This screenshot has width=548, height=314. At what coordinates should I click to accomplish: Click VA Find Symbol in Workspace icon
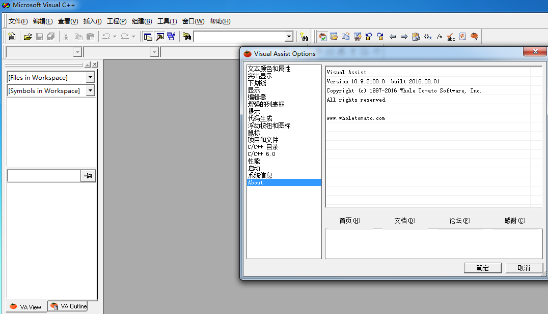[358, 37]
